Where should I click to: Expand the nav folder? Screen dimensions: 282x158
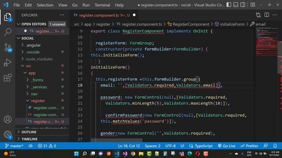pos(42,93)
